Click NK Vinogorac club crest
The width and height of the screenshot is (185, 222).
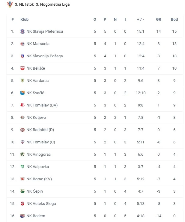(x=22, y=154)
